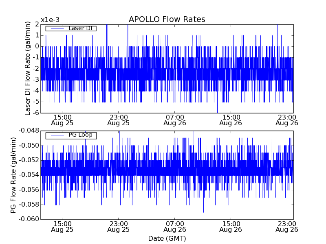Screen dimensions: 326x244
Task: Click 23:00 Aug 25 tick under the bottom plot
Action: (x=118, y=226)
